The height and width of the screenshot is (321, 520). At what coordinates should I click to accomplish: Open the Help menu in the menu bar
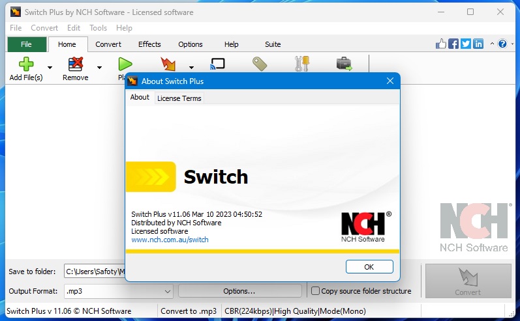click(x=124, y=28)
